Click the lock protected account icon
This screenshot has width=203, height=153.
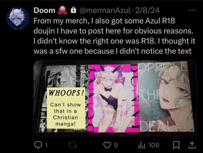[73, 10]
